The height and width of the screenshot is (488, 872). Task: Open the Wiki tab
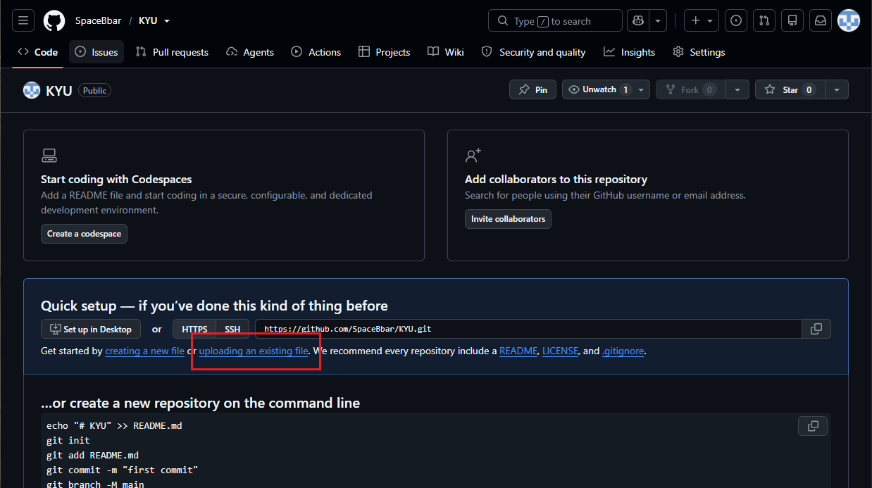pyautogui.click(x=446, y=52)
